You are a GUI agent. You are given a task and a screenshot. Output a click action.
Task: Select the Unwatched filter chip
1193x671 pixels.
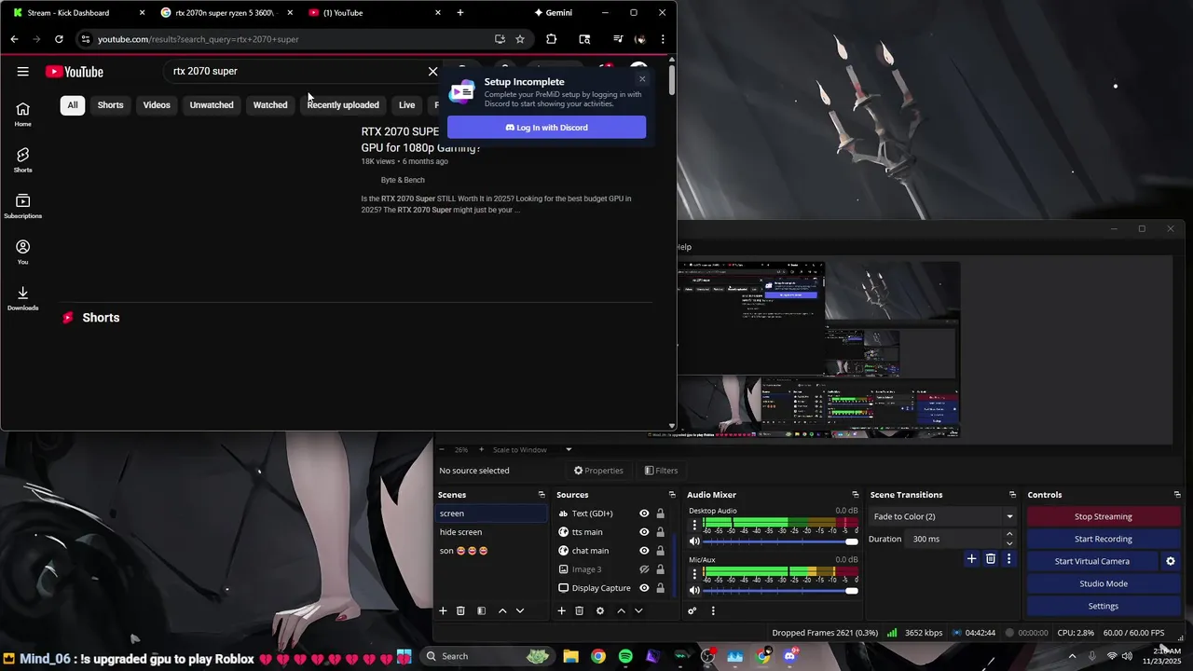[x=212, y=105]
